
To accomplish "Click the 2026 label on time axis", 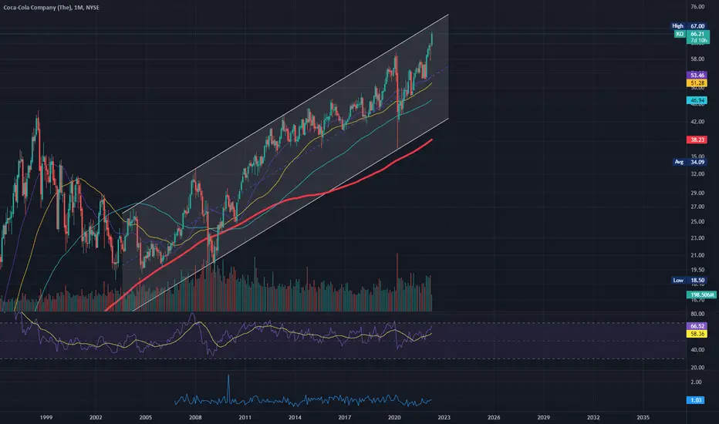I will coord(494,418).
